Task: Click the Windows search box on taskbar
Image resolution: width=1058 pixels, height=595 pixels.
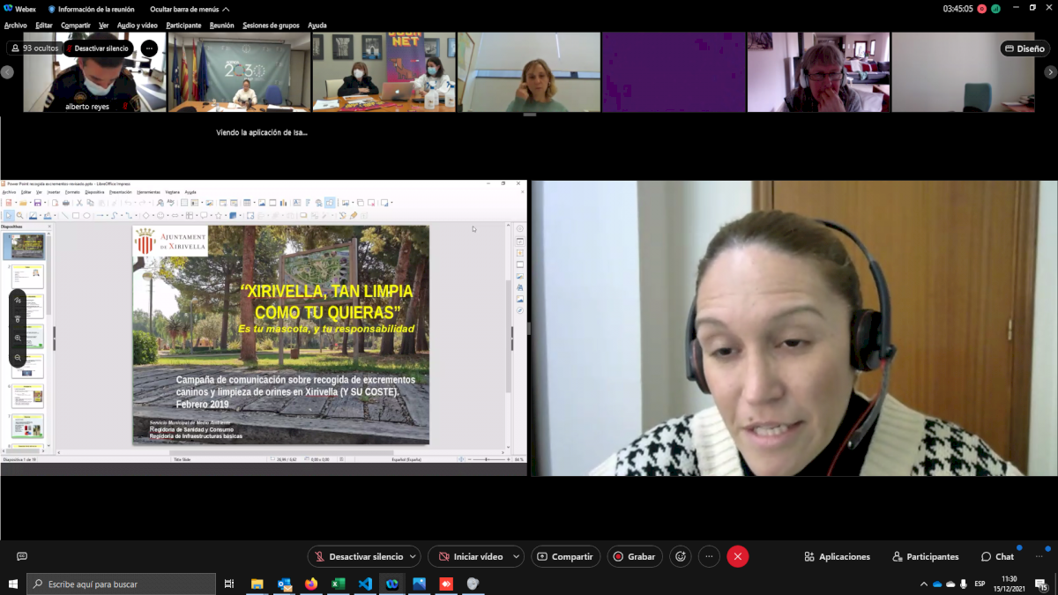Action: pos(122,584)
